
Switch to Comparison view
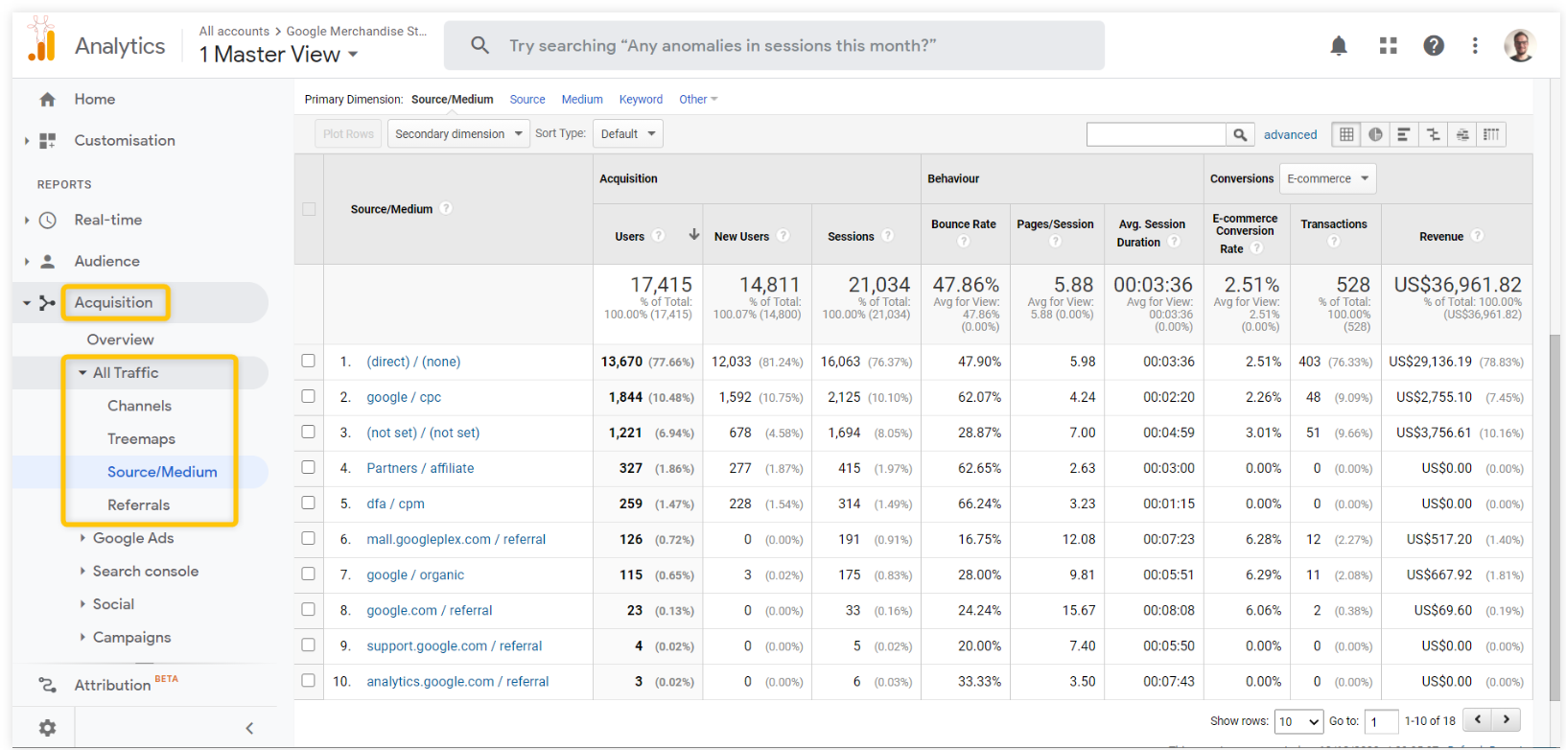(x=1433, y=134)
